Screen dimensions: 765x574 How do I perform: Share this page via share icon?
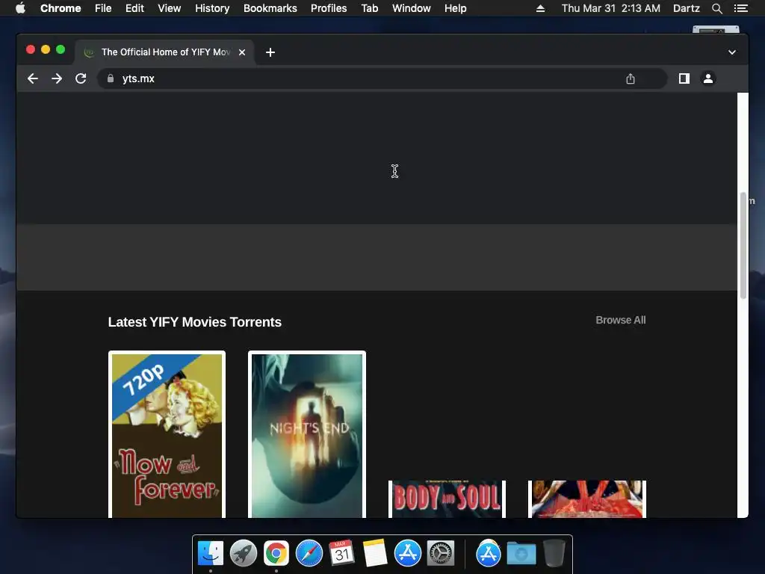631,78
